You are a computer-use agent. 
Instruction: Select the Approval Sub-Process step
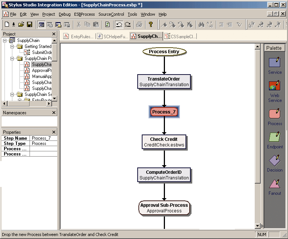click(164, 208)
